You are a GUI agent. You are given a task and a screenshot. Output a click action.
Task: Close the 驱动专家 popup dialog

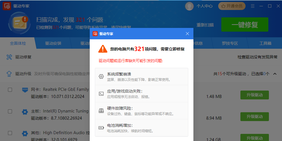pos(187,34)
